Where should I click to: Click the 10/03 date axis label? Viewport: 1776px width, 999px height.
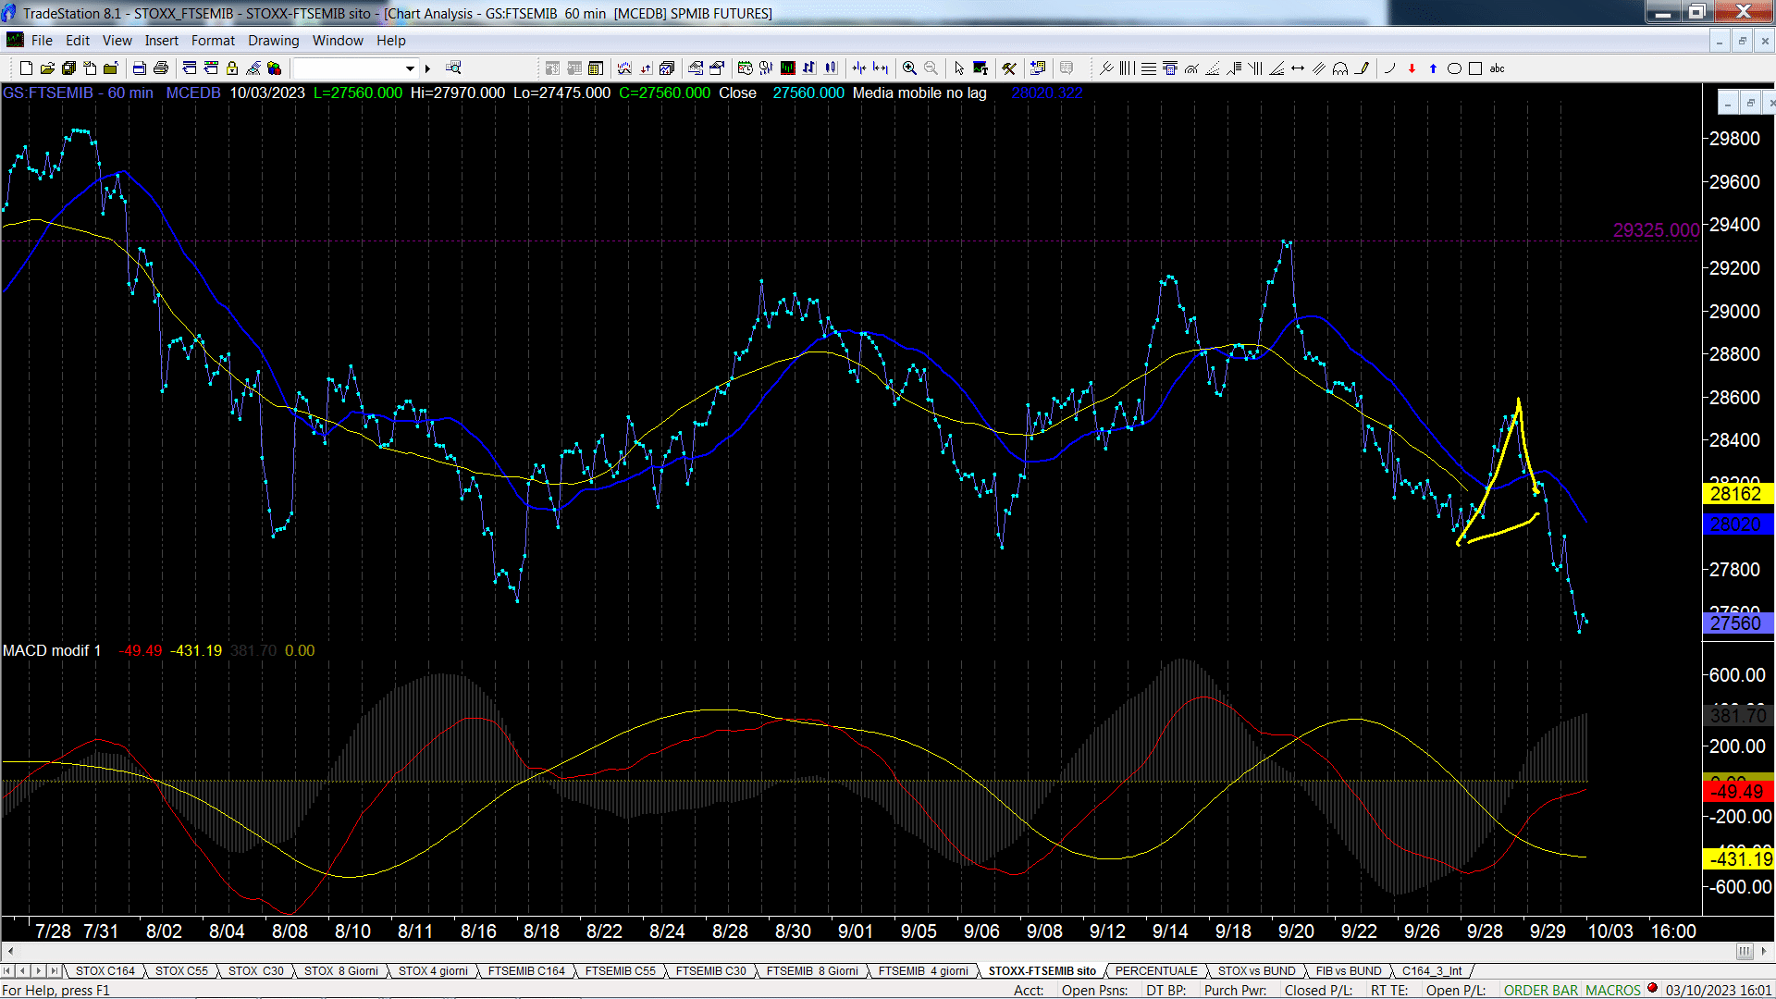[1610, 931]
